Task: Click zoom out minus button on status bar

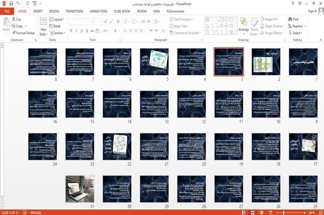Action: 277,212
